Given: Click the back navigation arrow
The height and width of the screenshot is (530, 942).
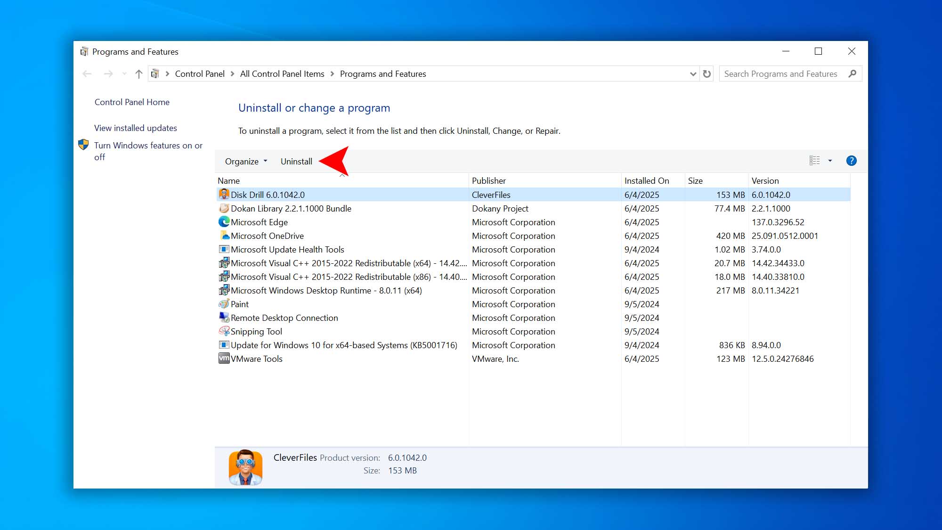Looking at the screenshot, I should tap(87, 74).
